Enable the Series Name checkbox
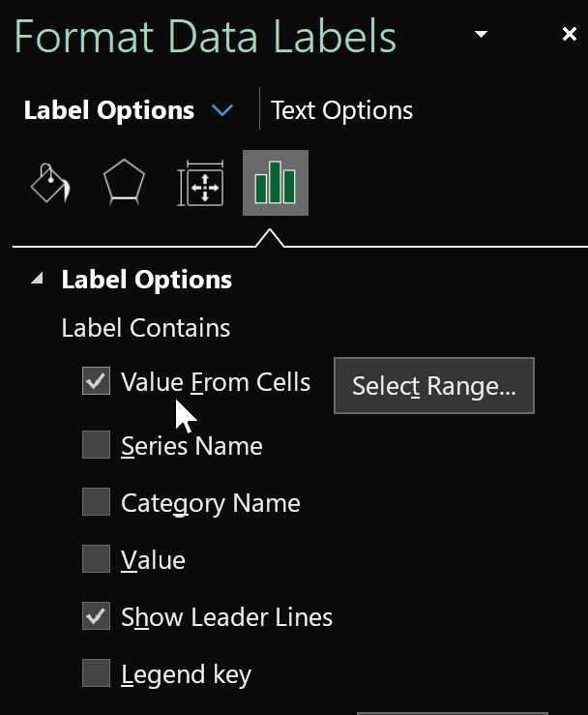 click(96, 445)
